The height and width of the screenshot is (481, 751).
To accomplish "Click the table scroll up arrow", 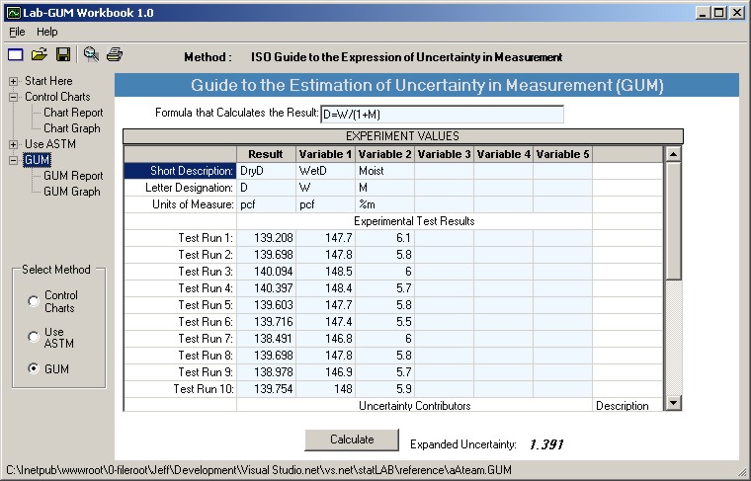I will click(673, 154).
